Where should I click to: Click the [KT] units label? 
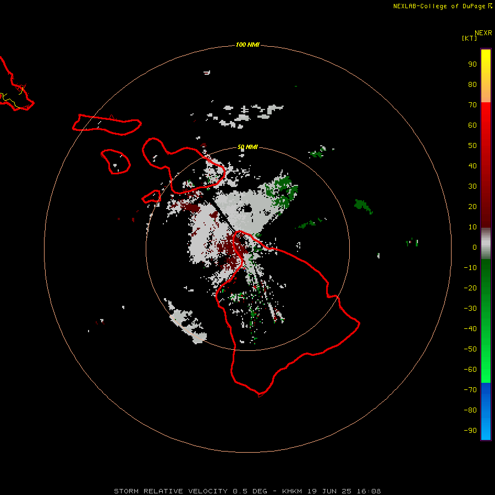tap(469, 38)
